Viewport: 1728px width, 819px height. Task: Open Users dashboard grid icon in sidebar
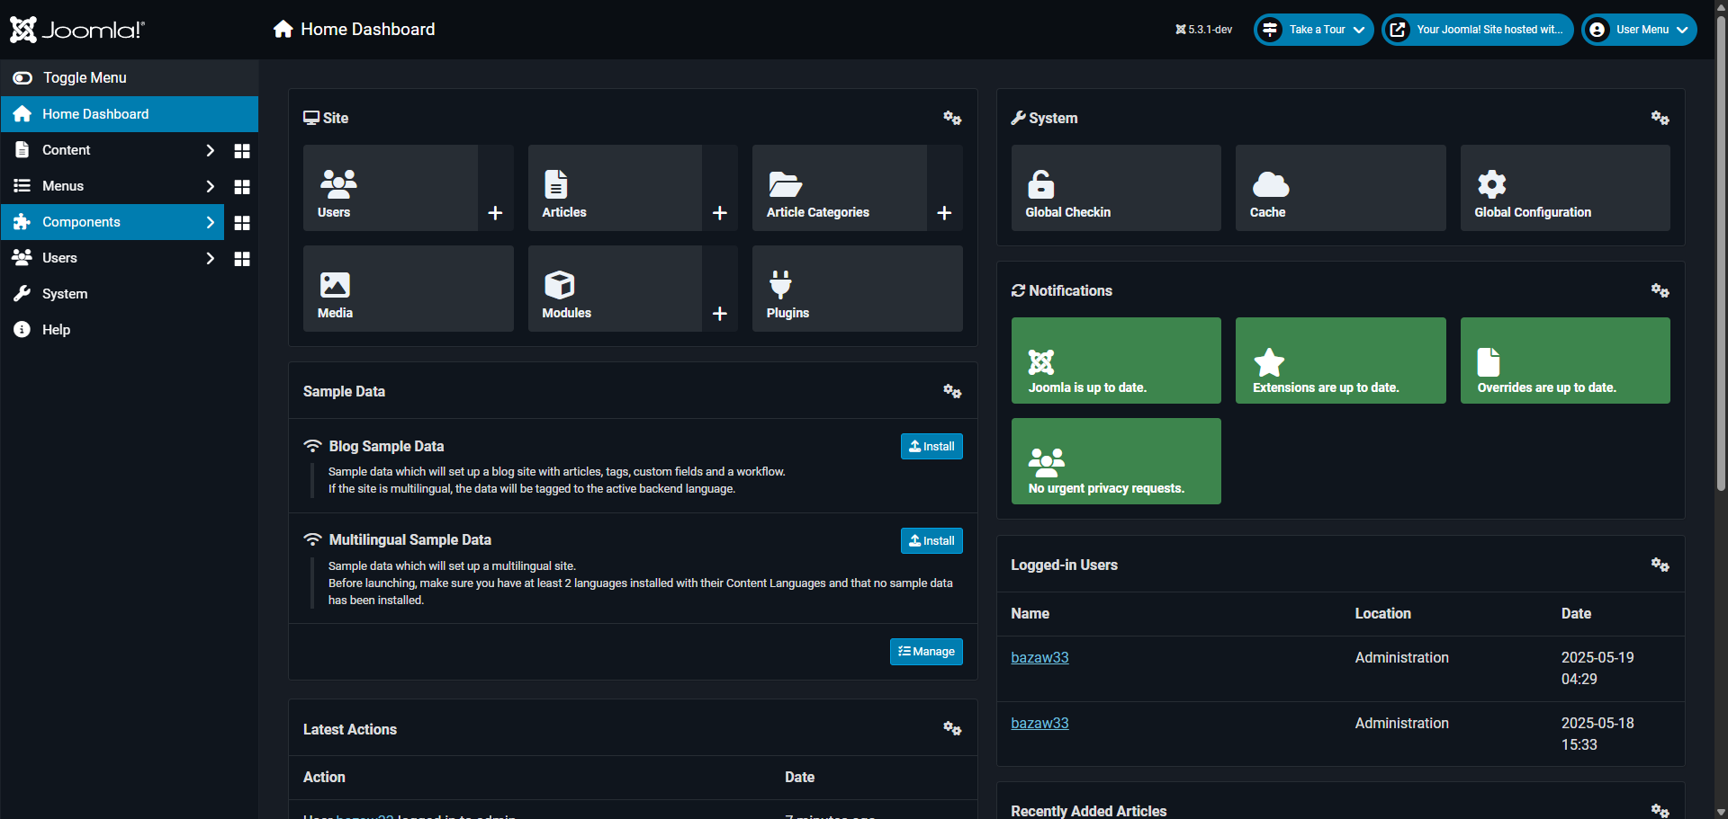pos(242,259)
